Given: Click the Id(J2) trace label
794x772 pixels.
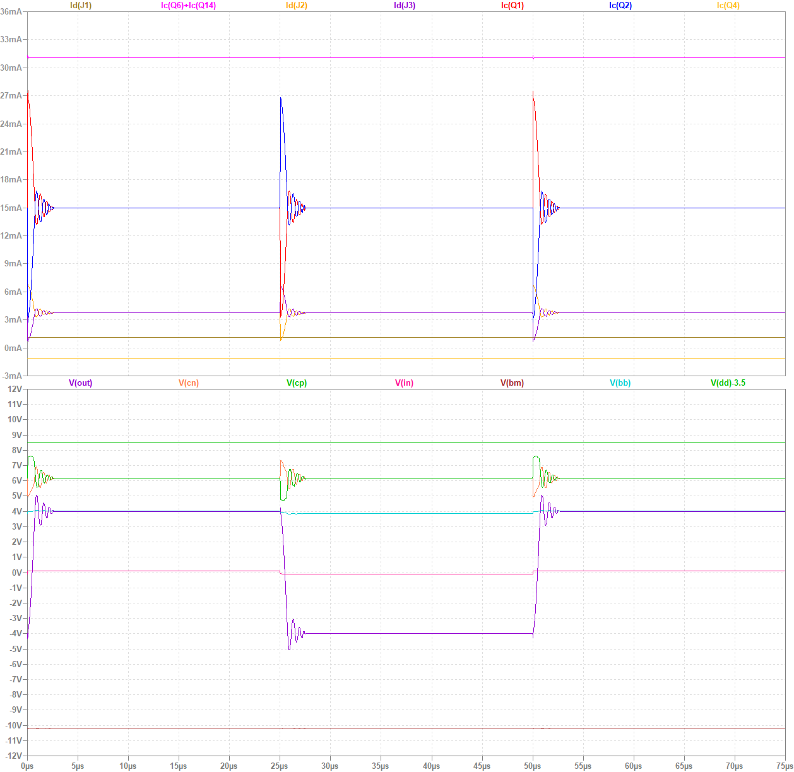Looking at the screenshot, I should (x=297, y=6).
